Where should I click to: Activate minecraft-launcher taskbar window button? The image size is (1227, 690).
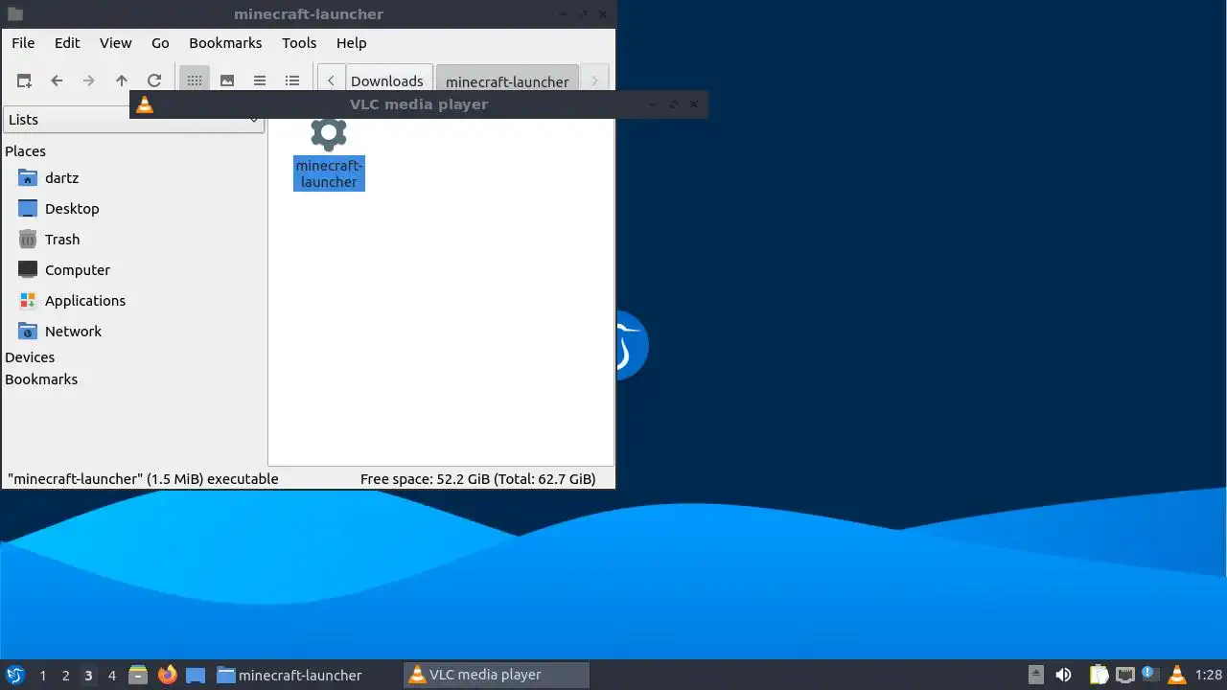point(305,675)
